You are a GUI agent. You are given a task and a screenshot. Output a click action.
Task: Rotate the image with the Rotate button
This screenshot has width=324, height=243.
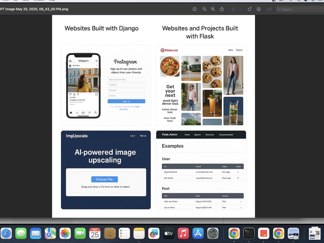pos(249,9)
